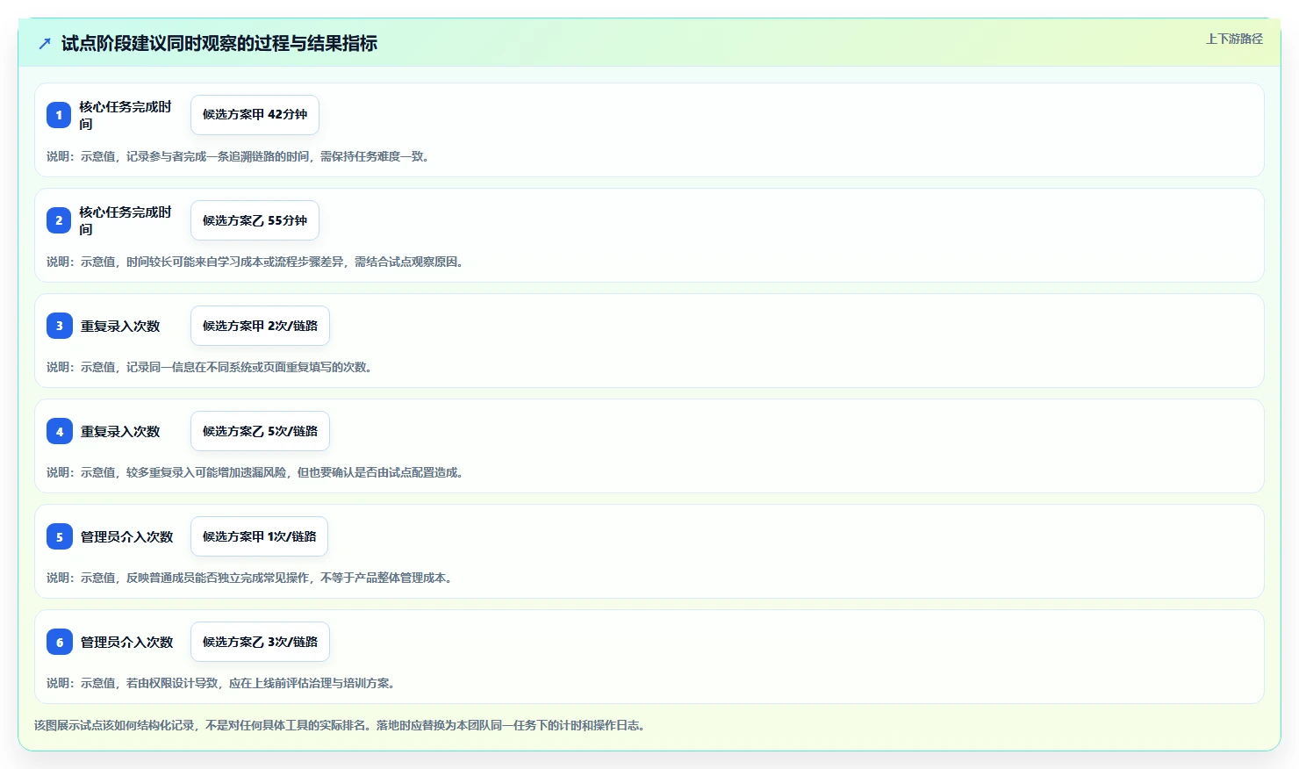Click the footer disclaimer starting 该图展示试点
Image resolution: width=1299 pixels, height=769 pixels.
(340, 725)
